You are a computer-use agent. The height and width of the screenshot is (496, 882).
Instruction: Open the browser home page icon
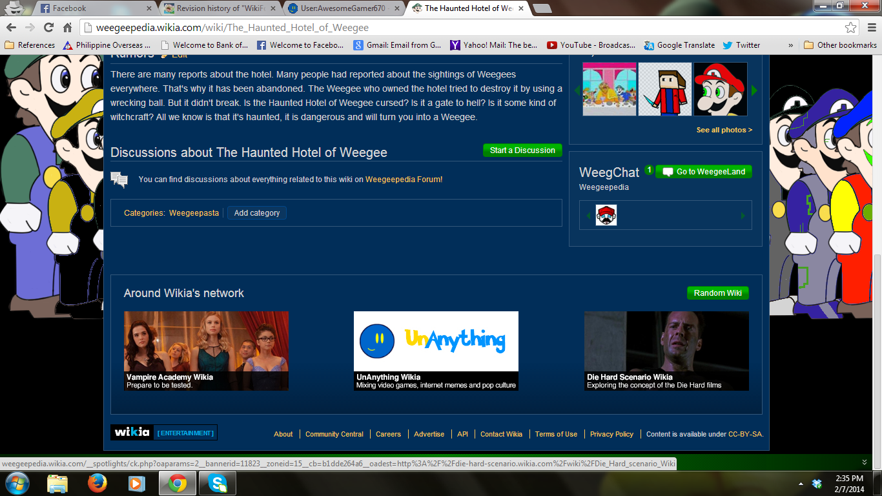click(x=67, y=28)
